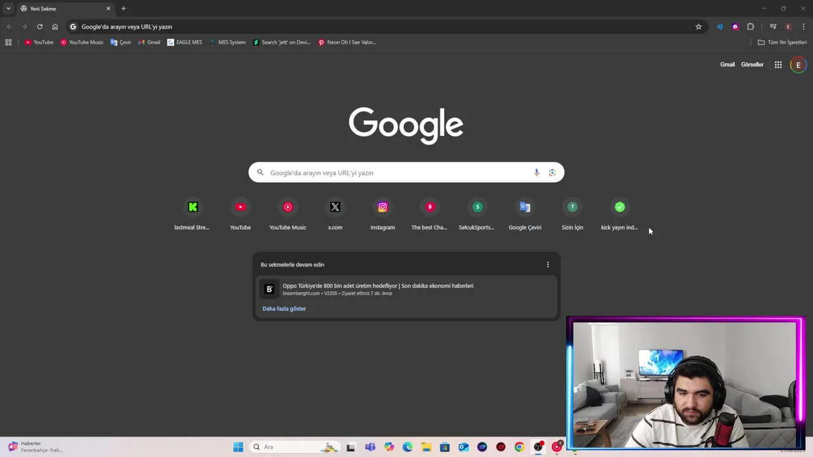Open the Google account avatar on the page

(x=798, y=65)
